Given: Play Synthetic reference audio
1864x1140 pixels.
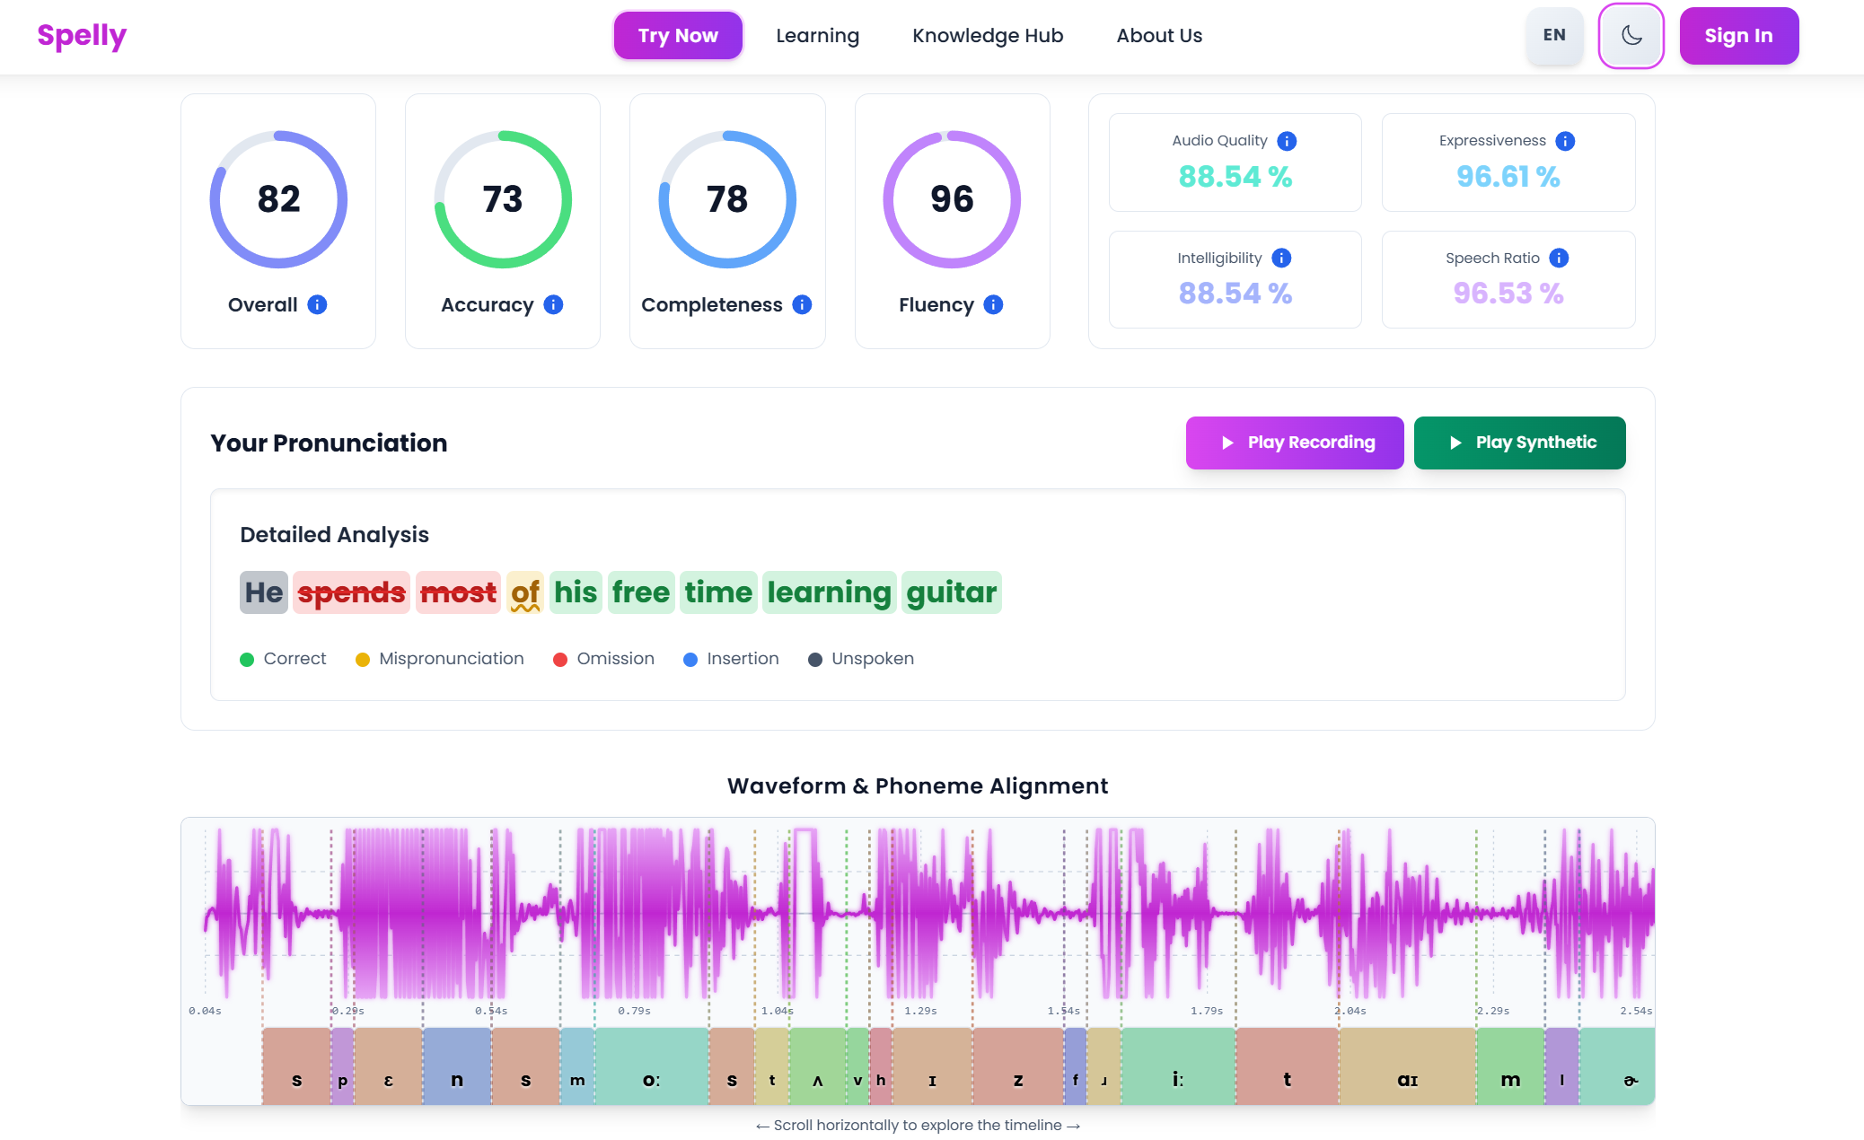Looking at the screenshot, I should (1519, 443).
